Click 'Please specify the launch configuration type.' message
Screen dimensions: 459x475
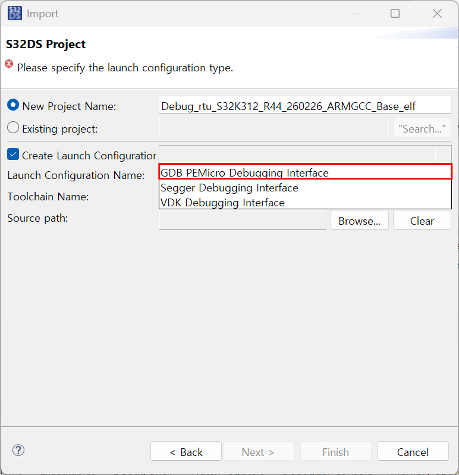pyautogui.click(x=125, y=68)
